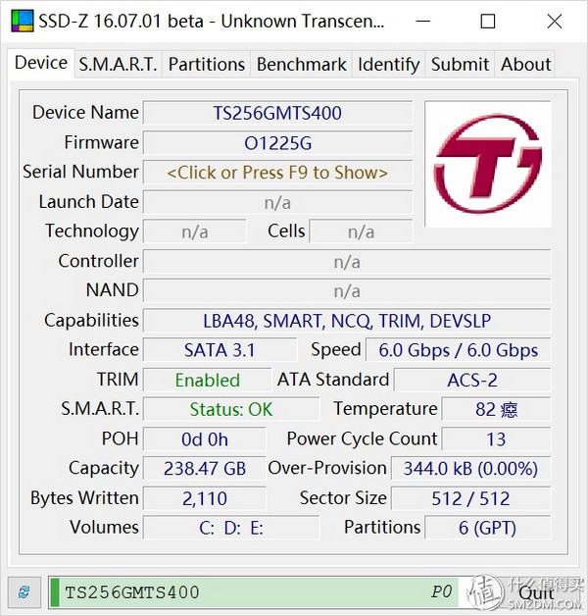Maximize the SSD-Z window
This screenshot has height=616, width=588.
(488, 21)
